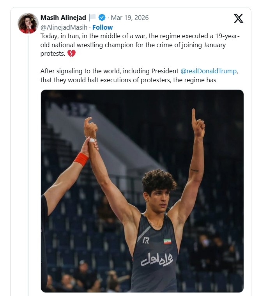Click the R brand logo on singlet

pyautogui.click(x=146, y=240)
